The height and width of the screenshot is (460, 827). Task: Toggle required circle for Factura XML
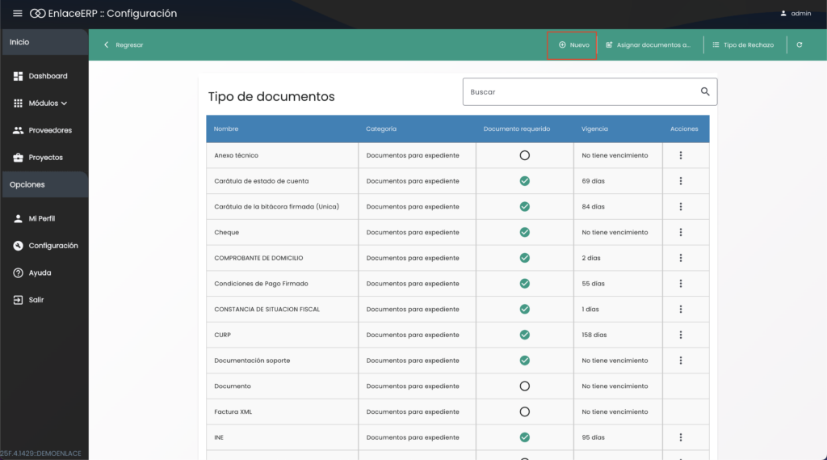(524, 411)
